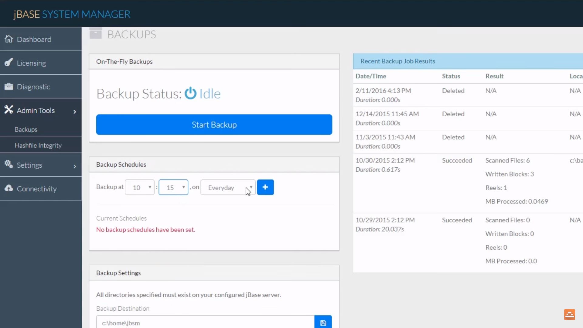Add schedule with the plus button
Screen dimensions: 583x328
[x=265, y=187]
